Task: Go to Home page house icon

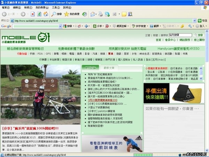Action: pos(46,14)
